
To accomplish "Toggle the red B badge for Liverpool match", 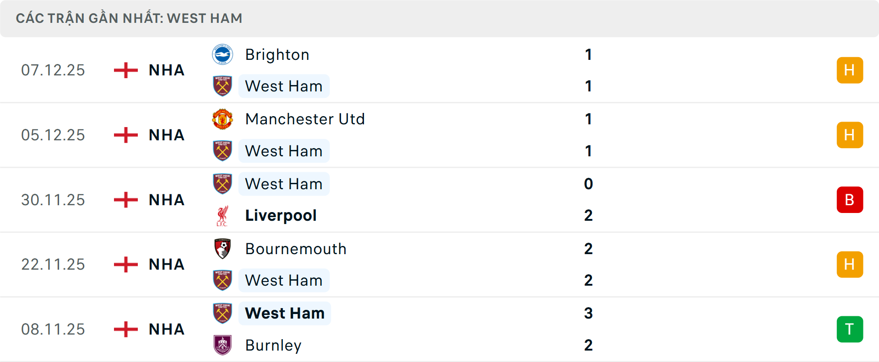I will point(850,199).
